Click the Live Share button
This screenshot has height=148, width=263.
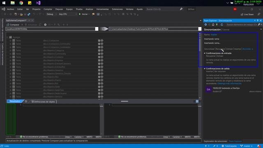coord(247,14)
